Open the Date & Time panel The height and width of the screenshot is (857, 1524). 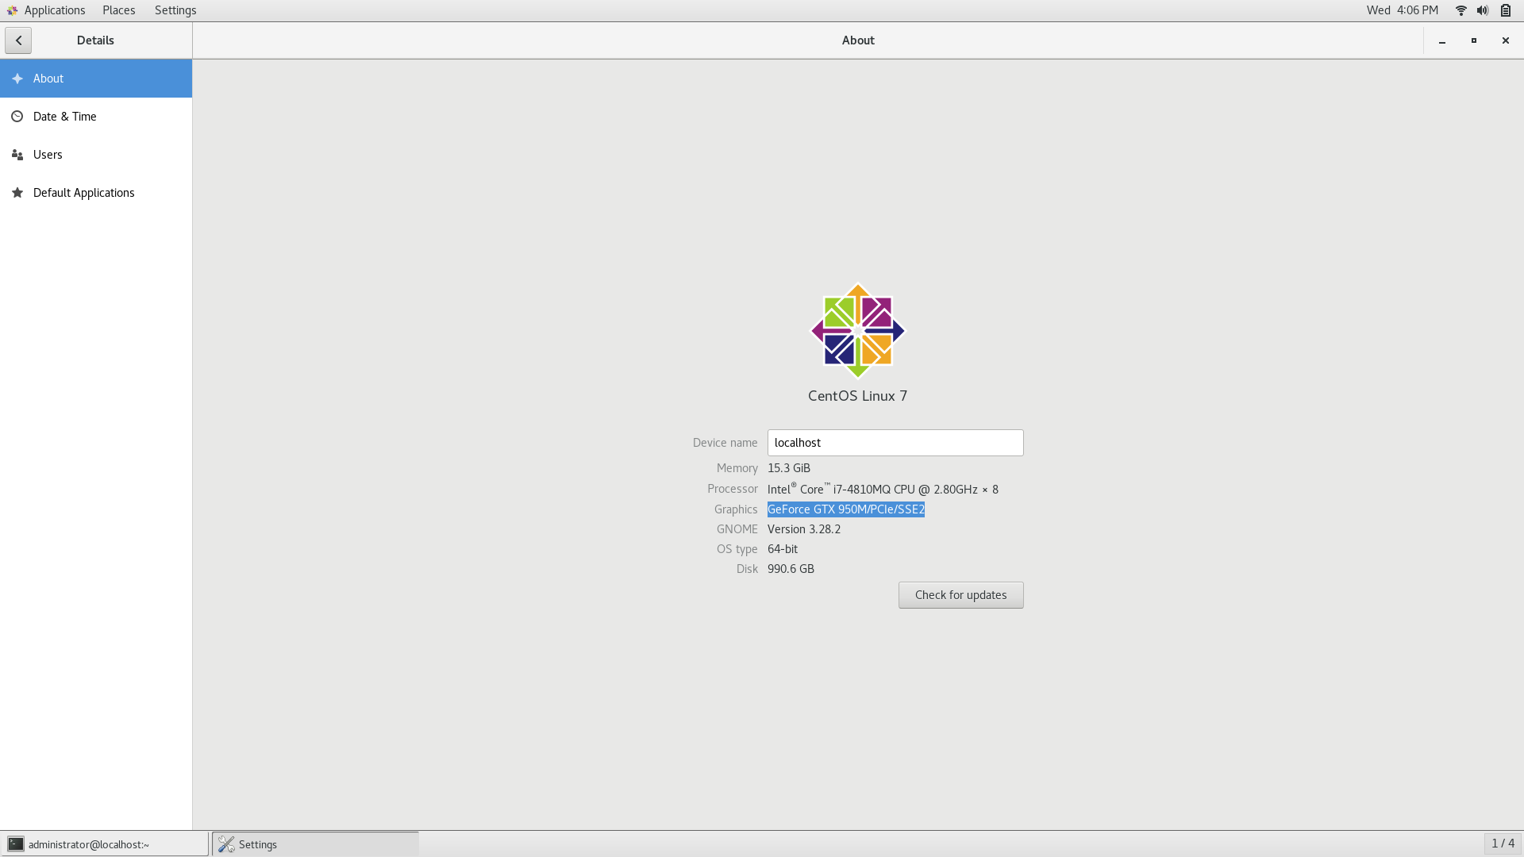coord(96,117)
